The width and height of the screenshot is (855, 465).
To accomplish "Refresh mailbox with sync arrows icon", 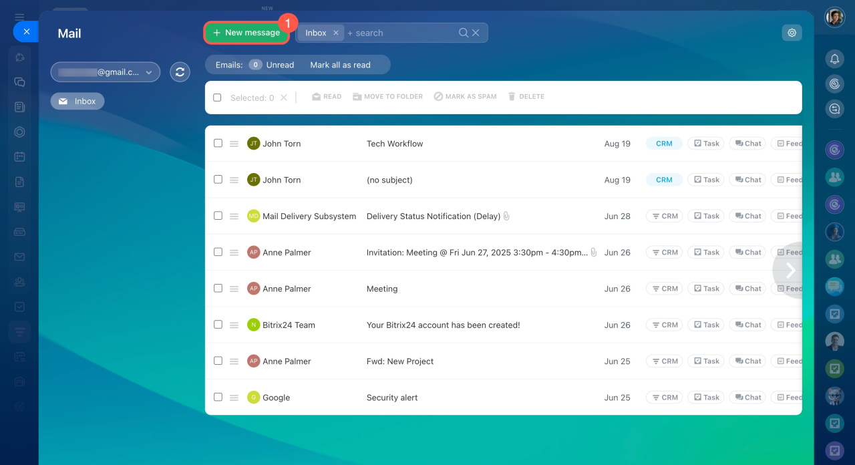I will (180, 72).
